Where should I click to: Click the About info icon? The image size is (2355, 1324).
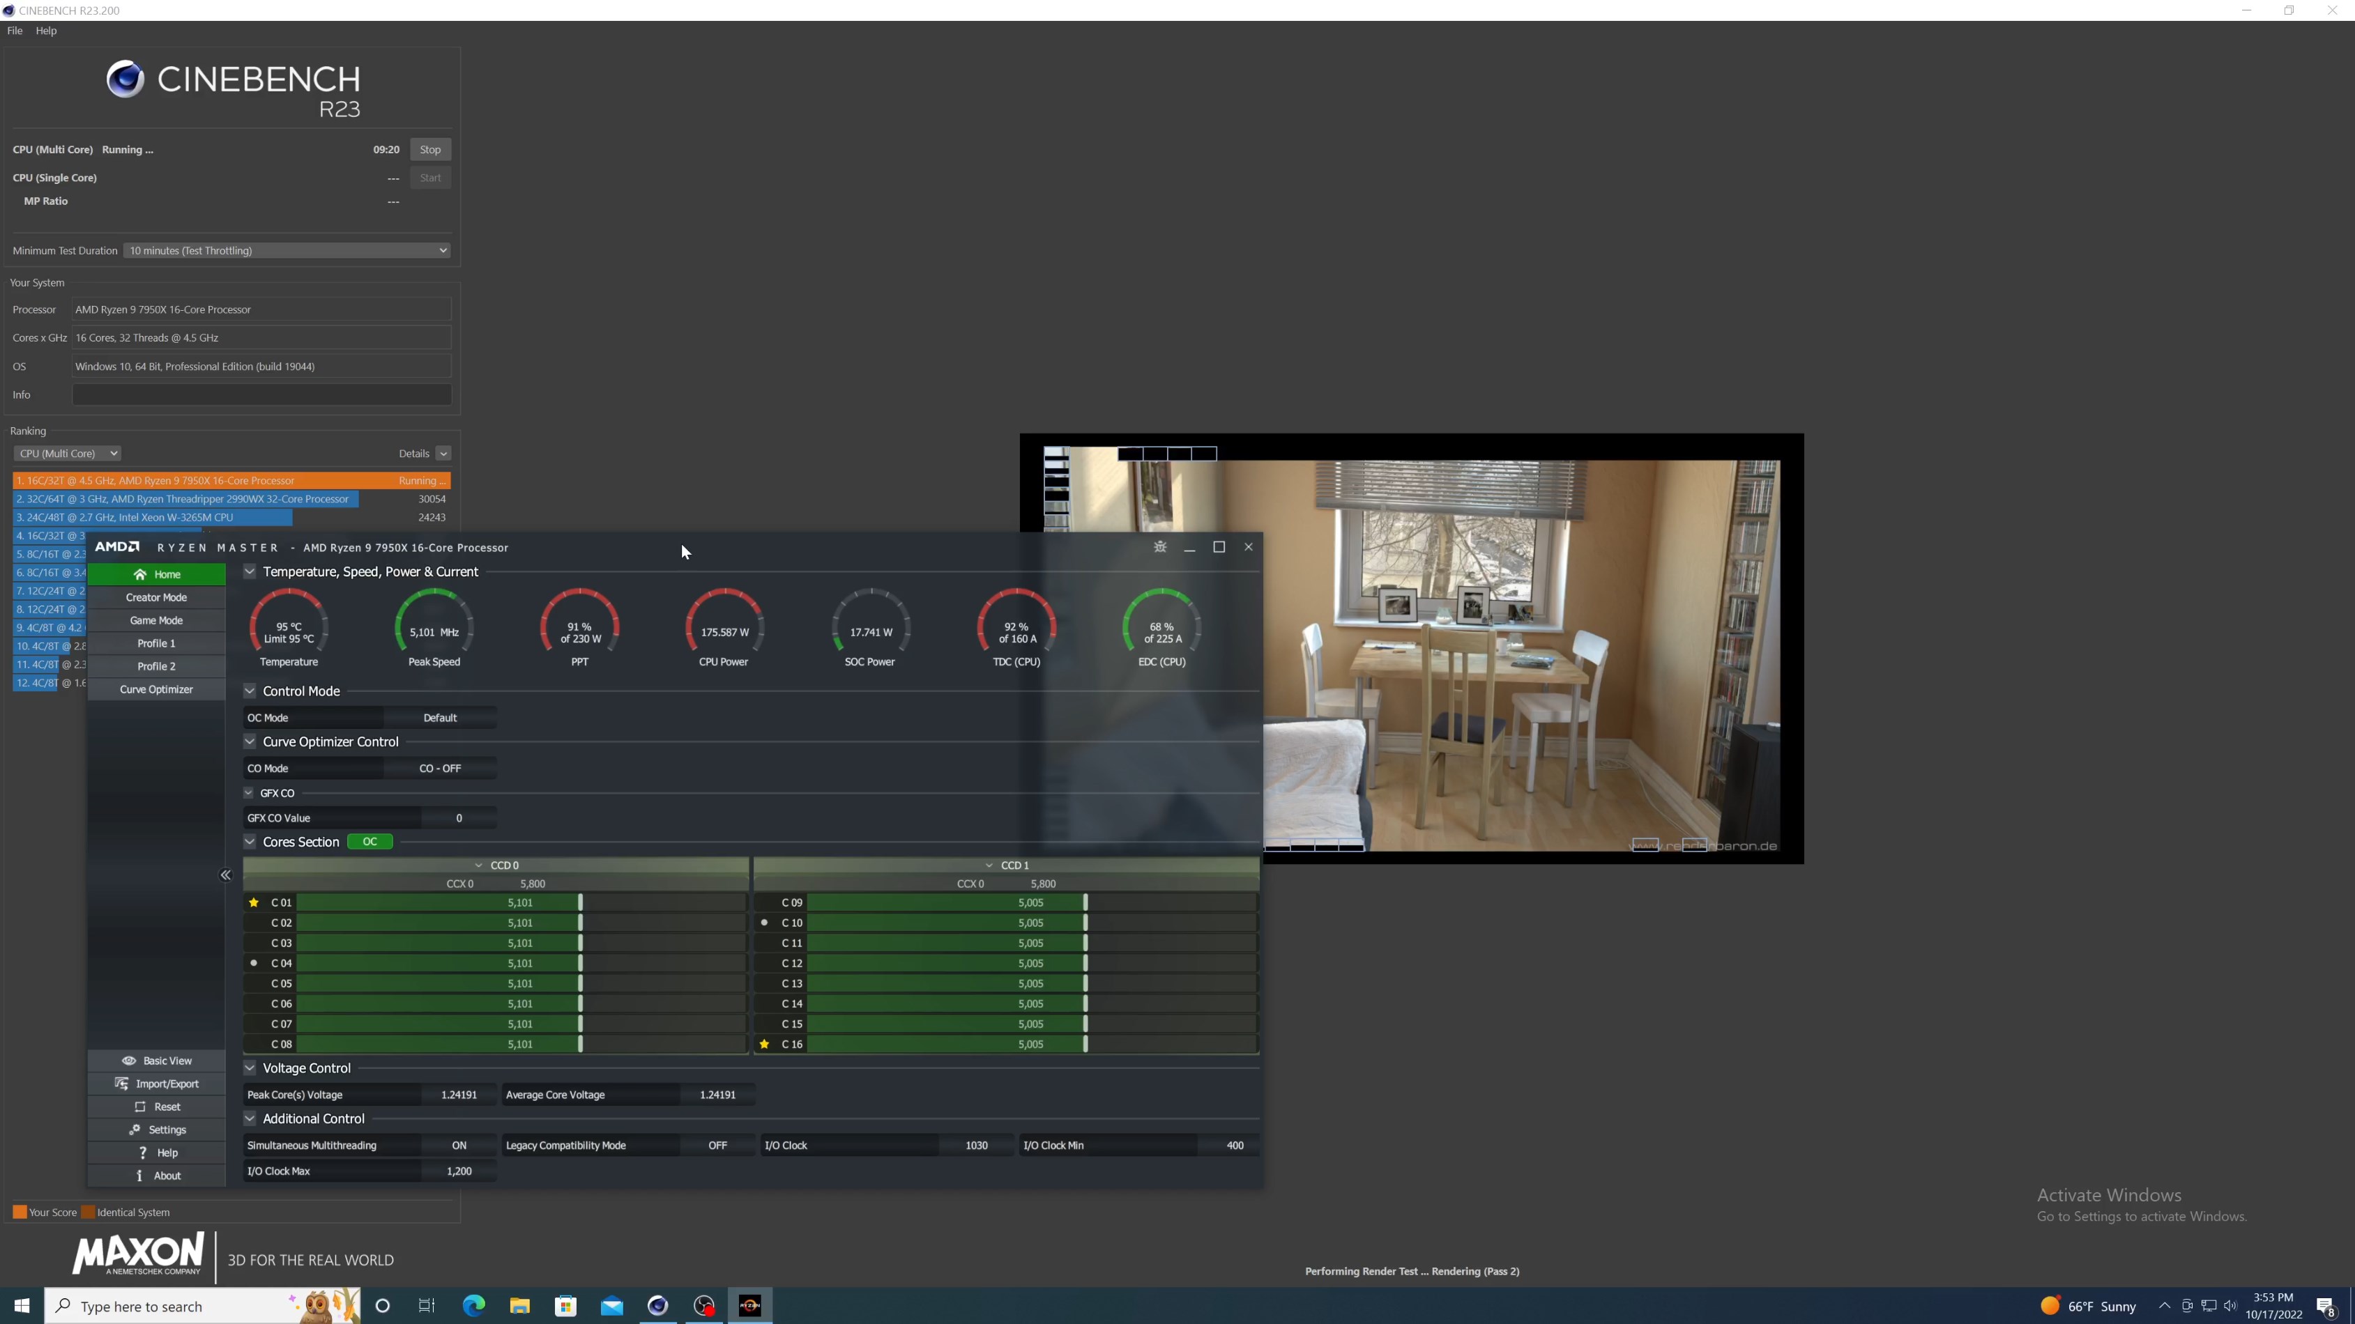pos(139,1176)
